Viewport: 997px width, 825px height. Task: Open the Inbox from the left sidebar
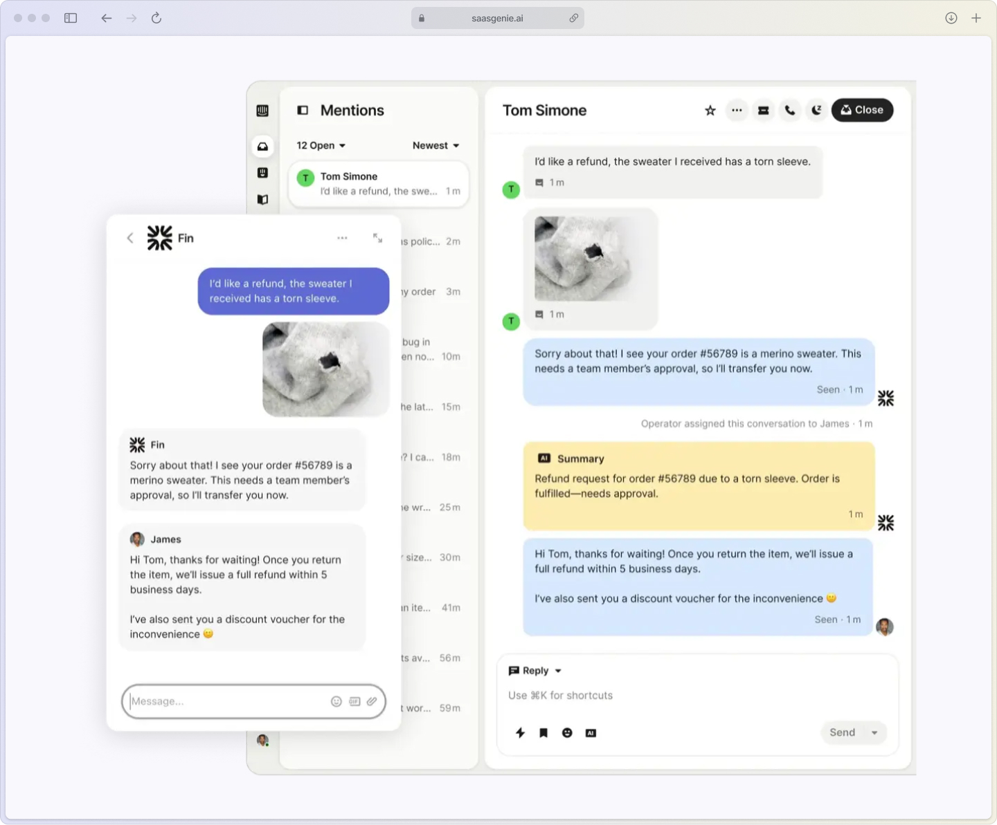click(263, 146)
